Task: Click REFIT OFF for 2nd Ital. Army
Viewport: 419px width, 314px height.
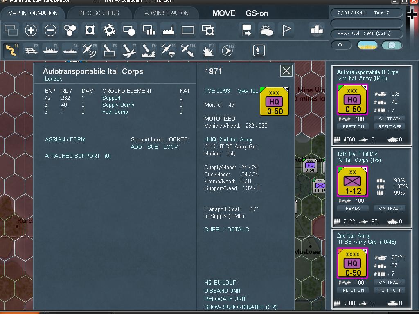Action: coord(390,290)
